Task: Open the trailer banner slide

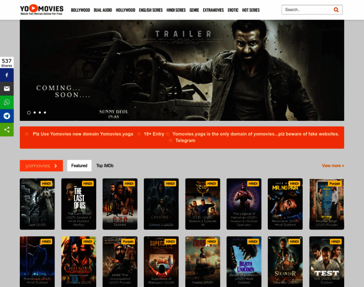Action: coord(182,70)
